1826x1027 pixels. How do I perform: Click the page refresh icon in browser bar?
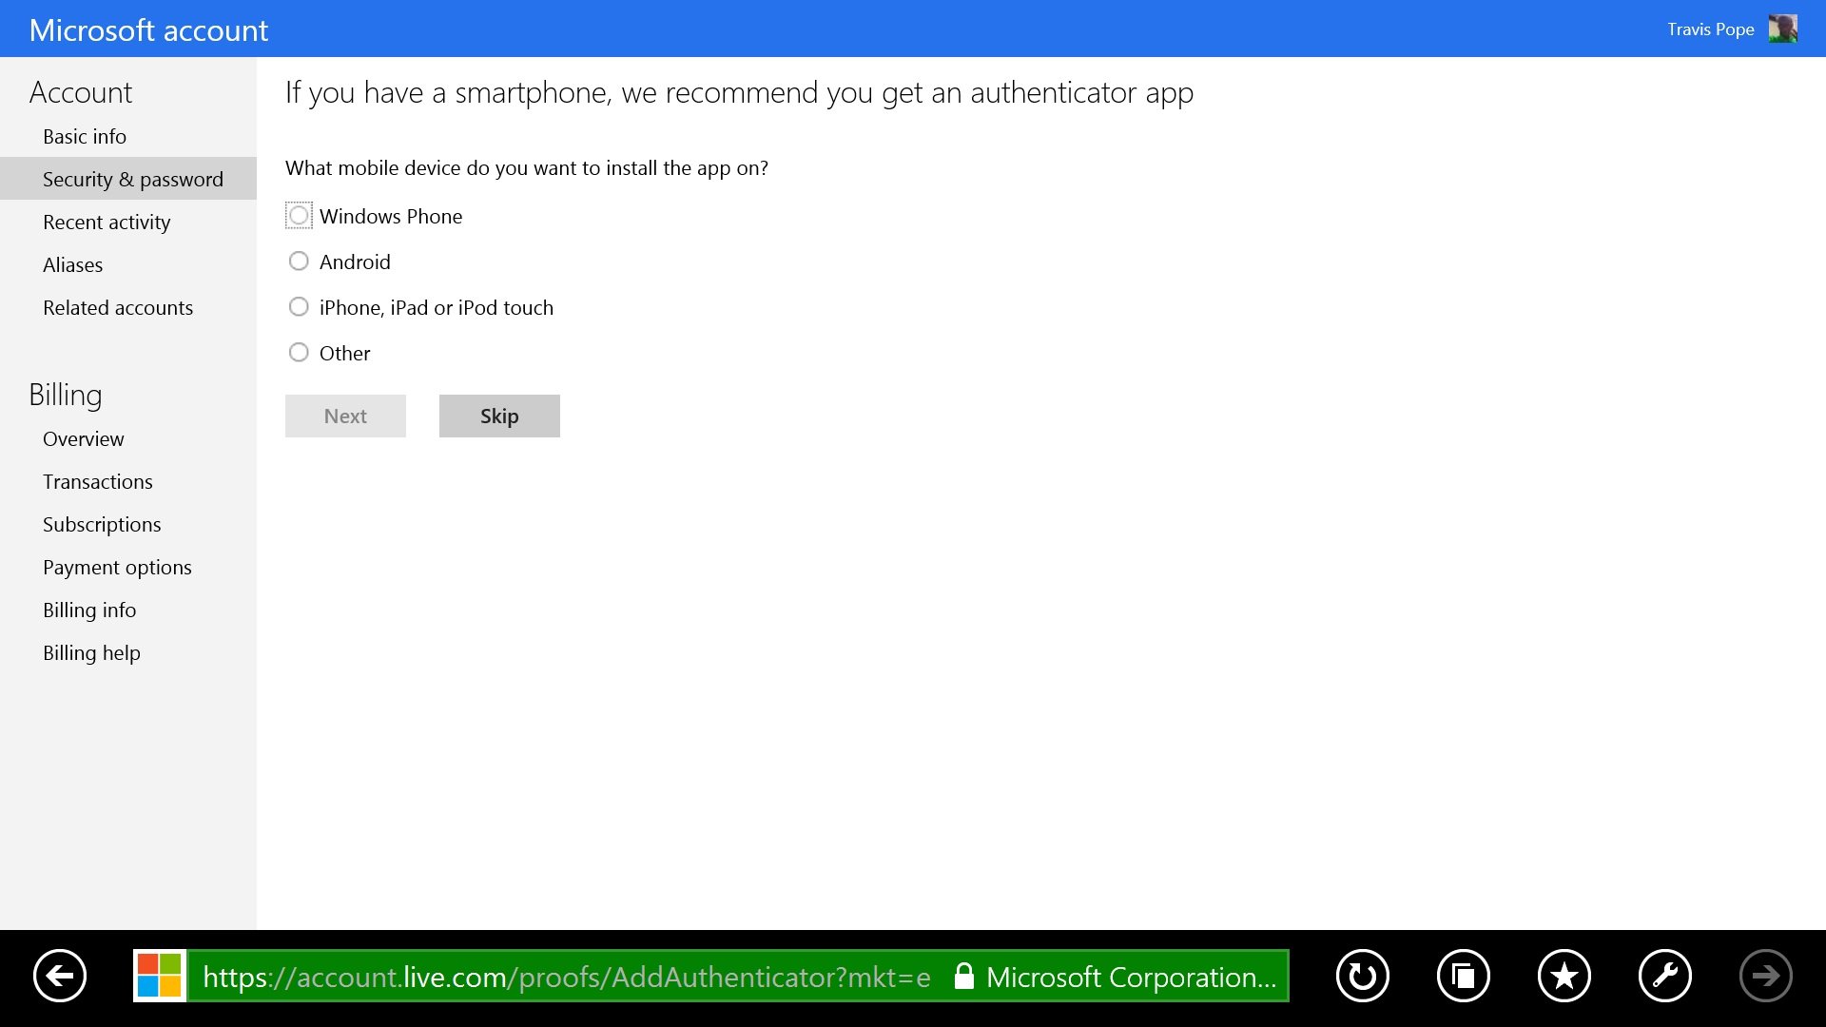coord(1362,975)
